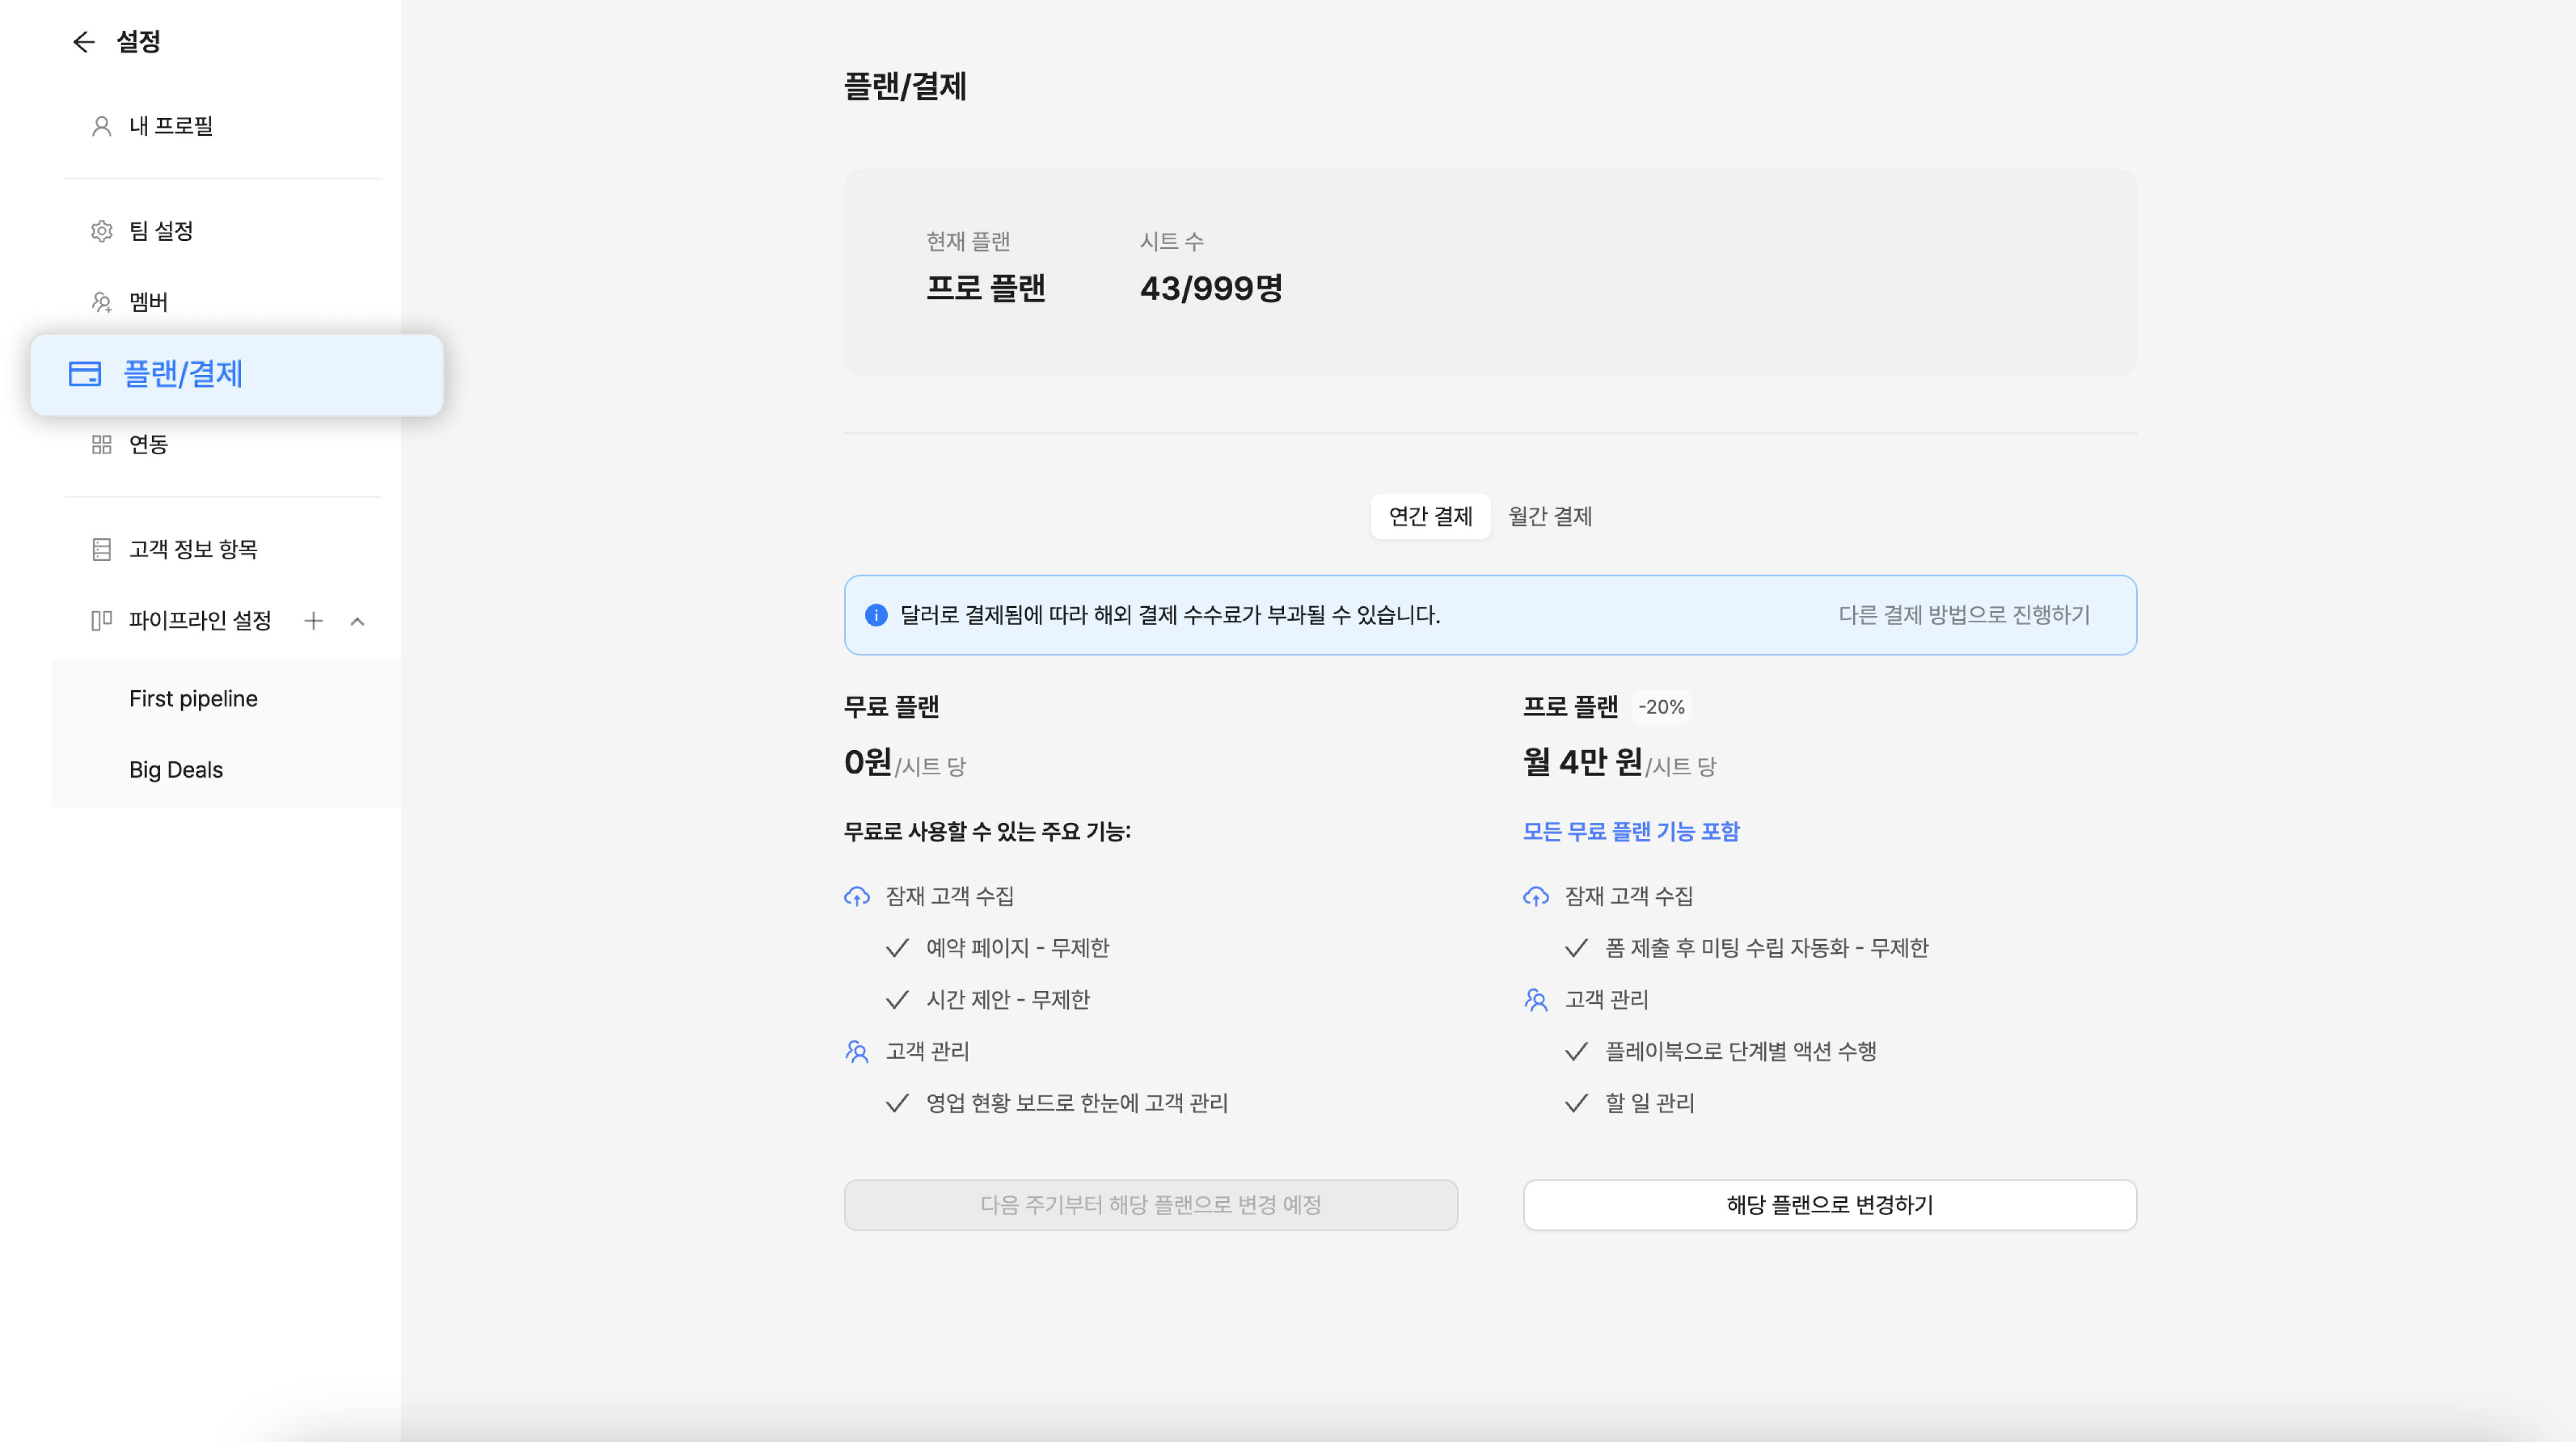Click the 내 프로필 person icon
This screenshot has height=1442, width=2576.
coord(101,126)
